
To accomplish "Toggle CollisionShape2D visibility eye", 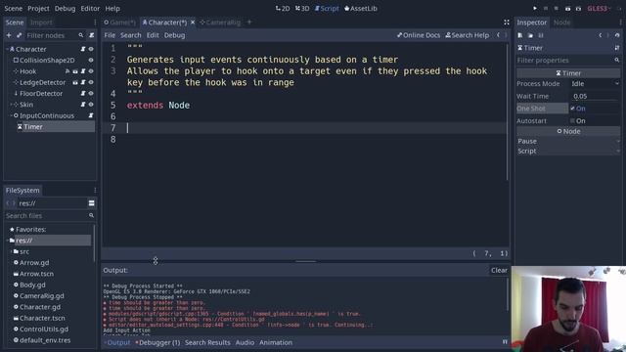I will click(91, 61).
